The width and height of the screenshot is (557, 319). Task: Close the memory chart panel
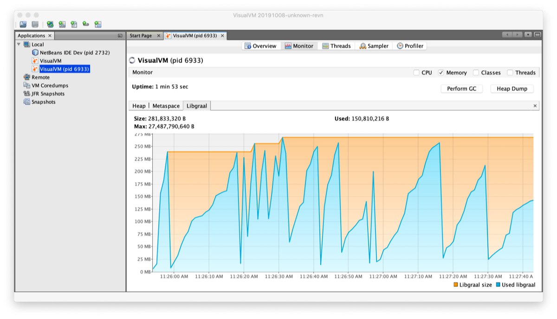[x=535, y=106]
